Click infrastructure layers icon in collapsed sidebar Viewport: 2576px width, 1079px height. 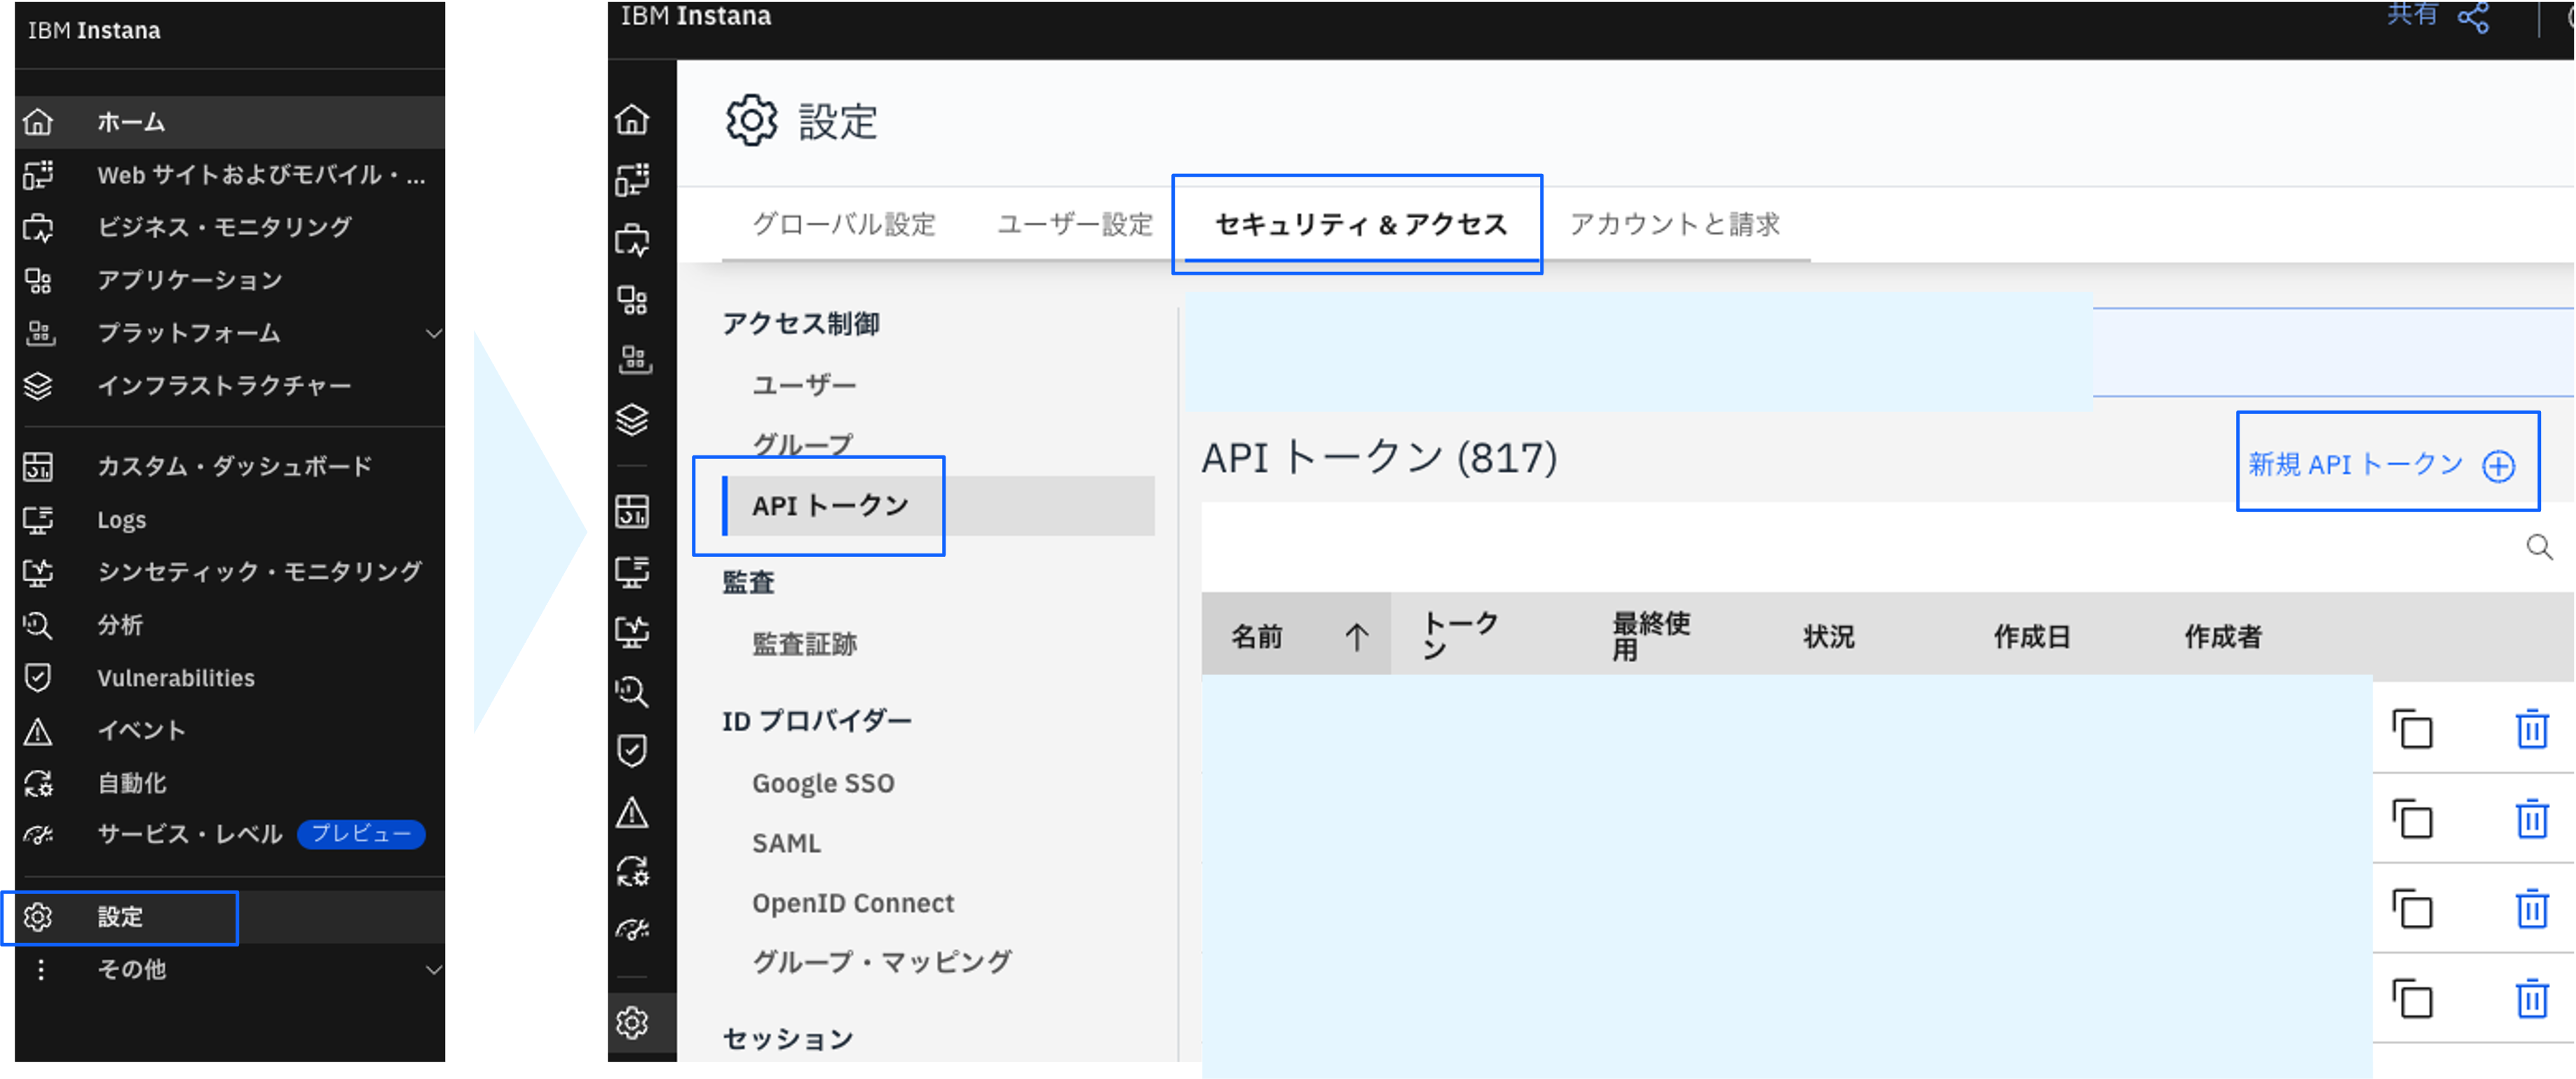coord(632,420)
